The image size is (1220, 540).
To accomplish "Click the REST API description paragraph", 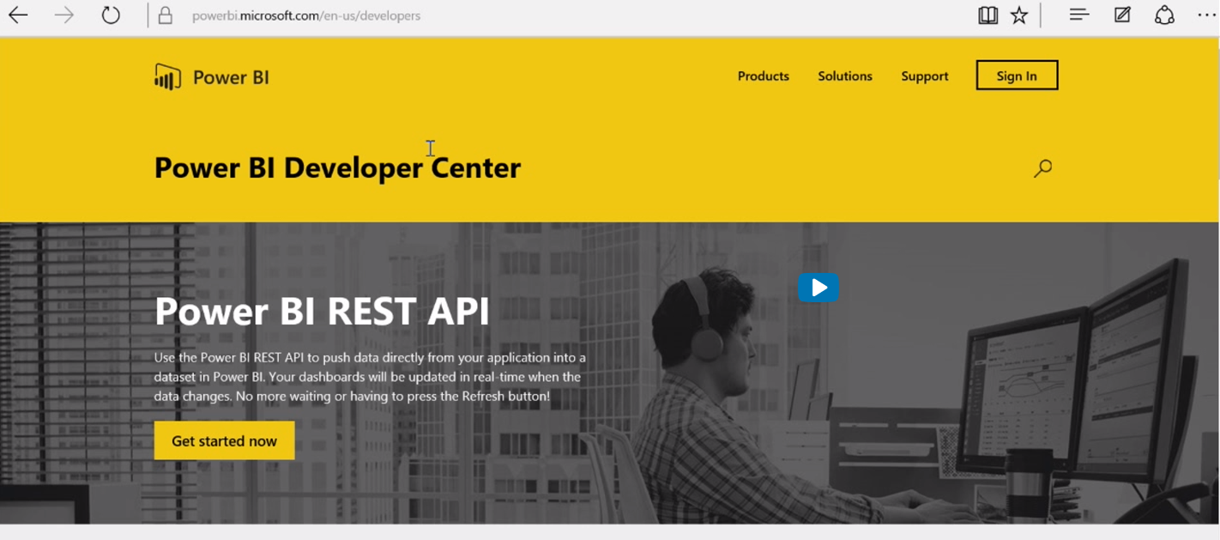I will point(370,377).
